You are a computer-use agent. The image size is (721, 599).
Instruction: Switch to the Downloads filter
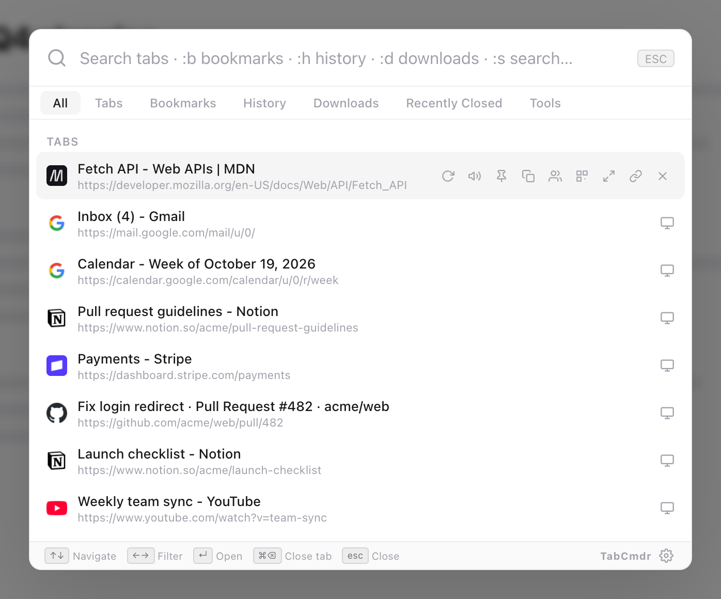point(346,103)
